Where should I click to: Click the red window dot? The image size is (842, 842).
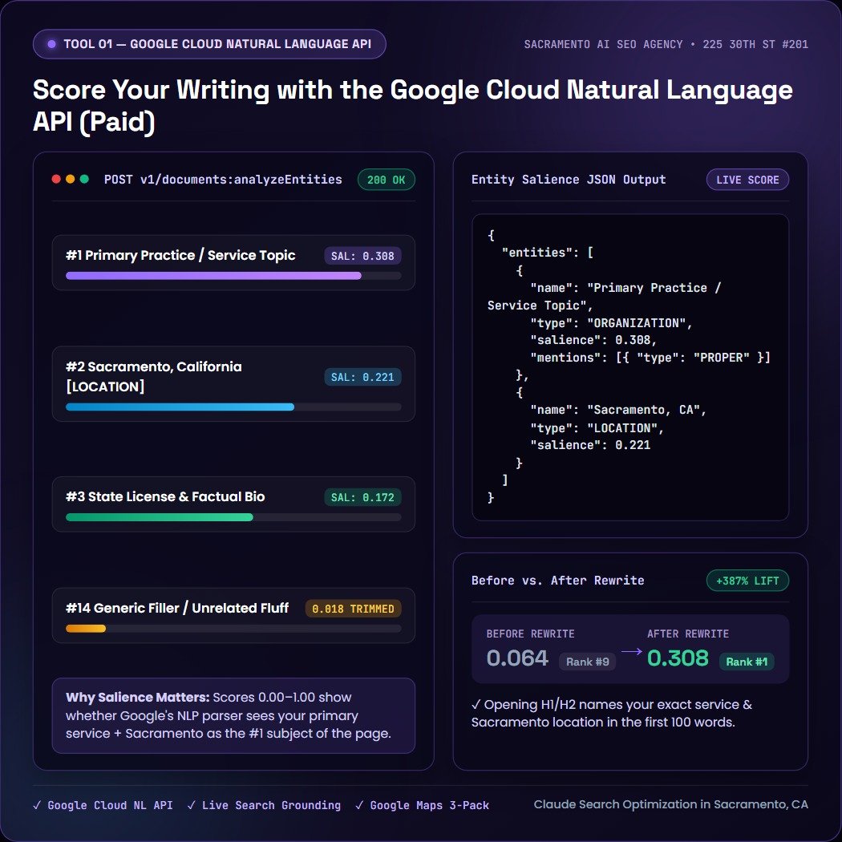(56, 179)
